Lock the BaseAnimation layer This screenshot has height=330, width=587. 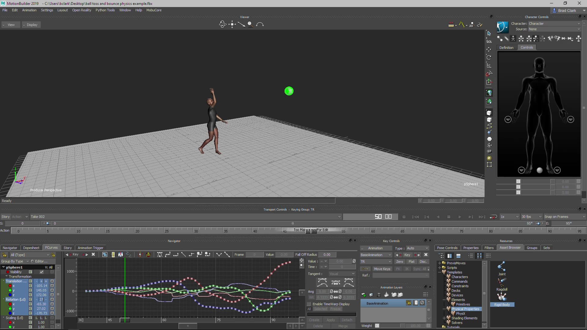pos(408,303)
